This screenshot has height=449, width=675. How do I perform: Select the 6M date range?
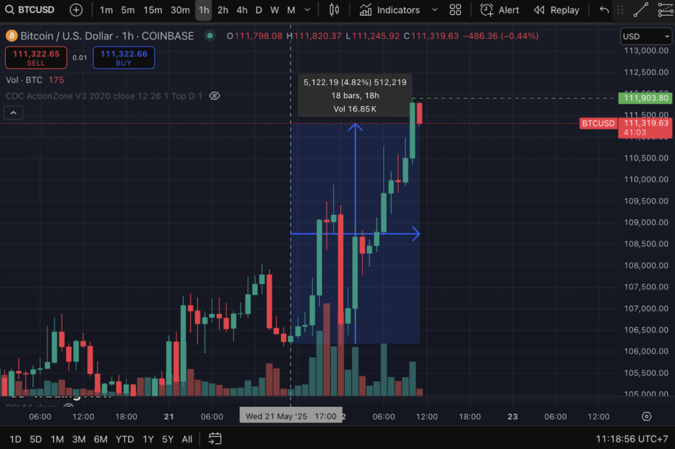(x=100, y=439)
